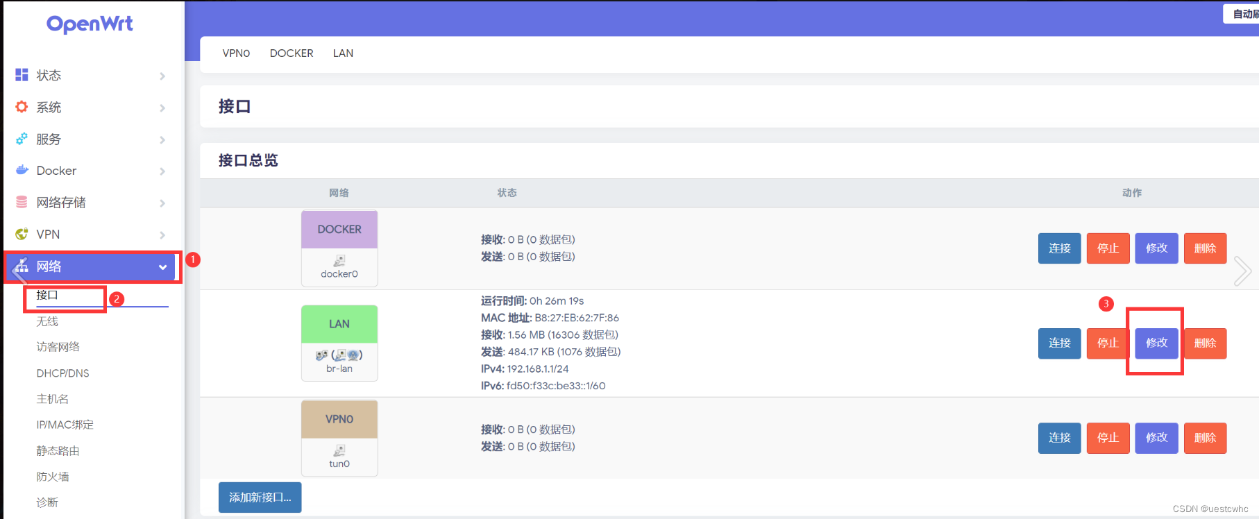Viewport: 1259px width, 519px height.
Task: Click the VPN globe icon in sidebar
Action: (x=22, y=234)
